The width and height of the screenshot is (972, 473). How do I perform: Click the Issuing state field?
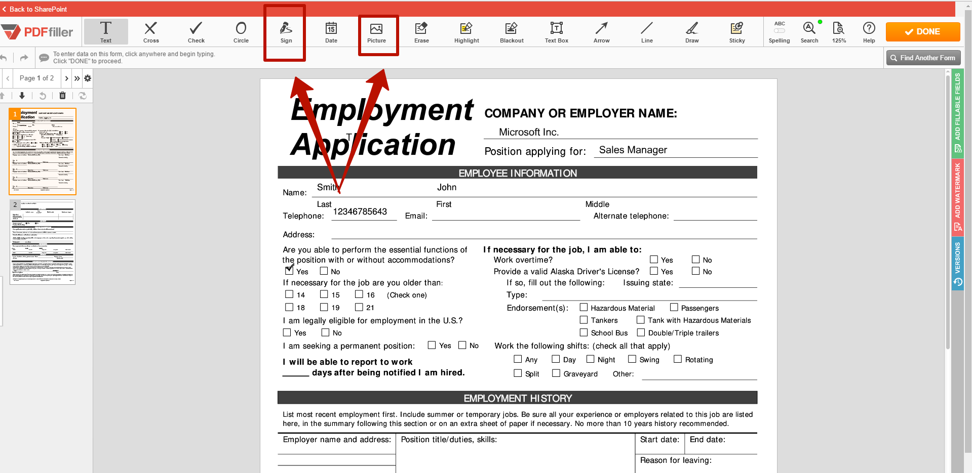tap(718, 282)
